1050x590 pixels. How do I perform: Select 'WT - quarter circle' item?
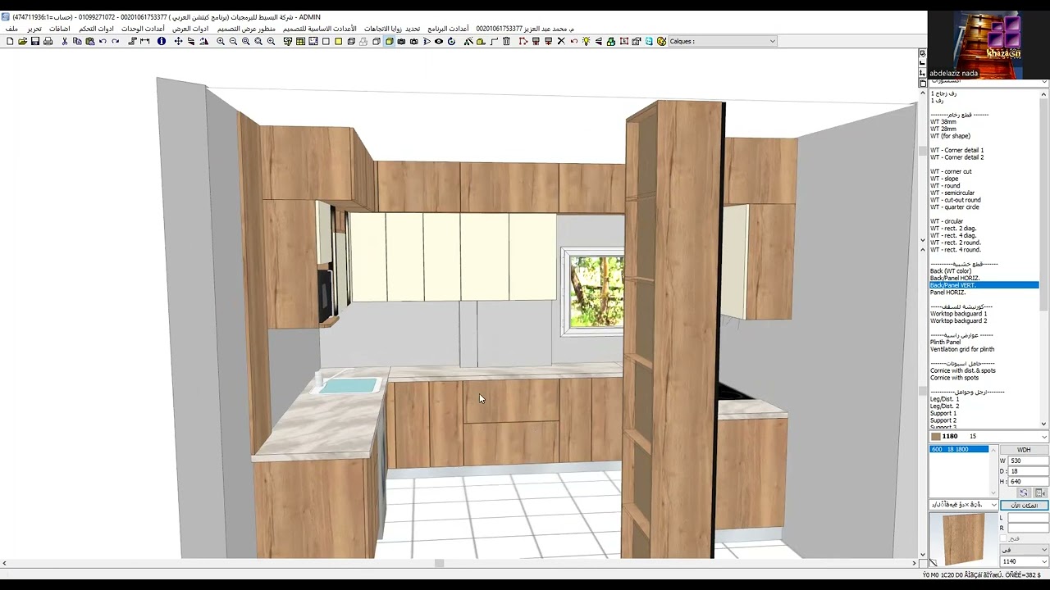click(x=956, y=207)
